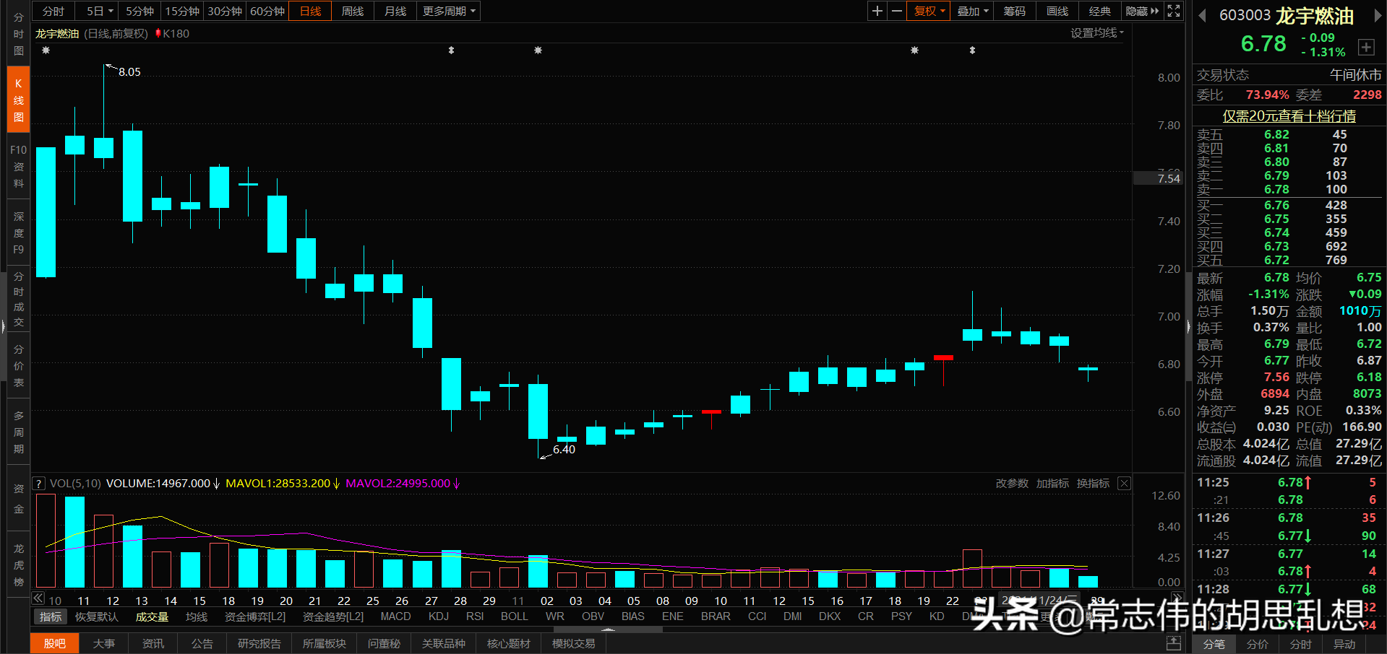Zoom out of the chart with the "−" icon
The height and width of the screenshot is (654, 1387).
pyautogui.click(x=896, y=11)
